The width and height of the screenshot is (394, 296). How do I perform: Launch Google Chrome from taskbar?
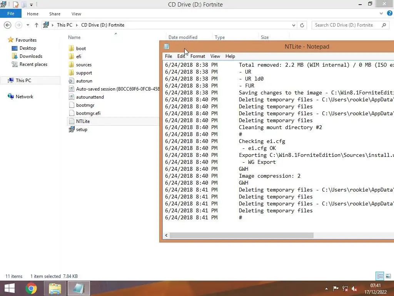coord(31,288)
